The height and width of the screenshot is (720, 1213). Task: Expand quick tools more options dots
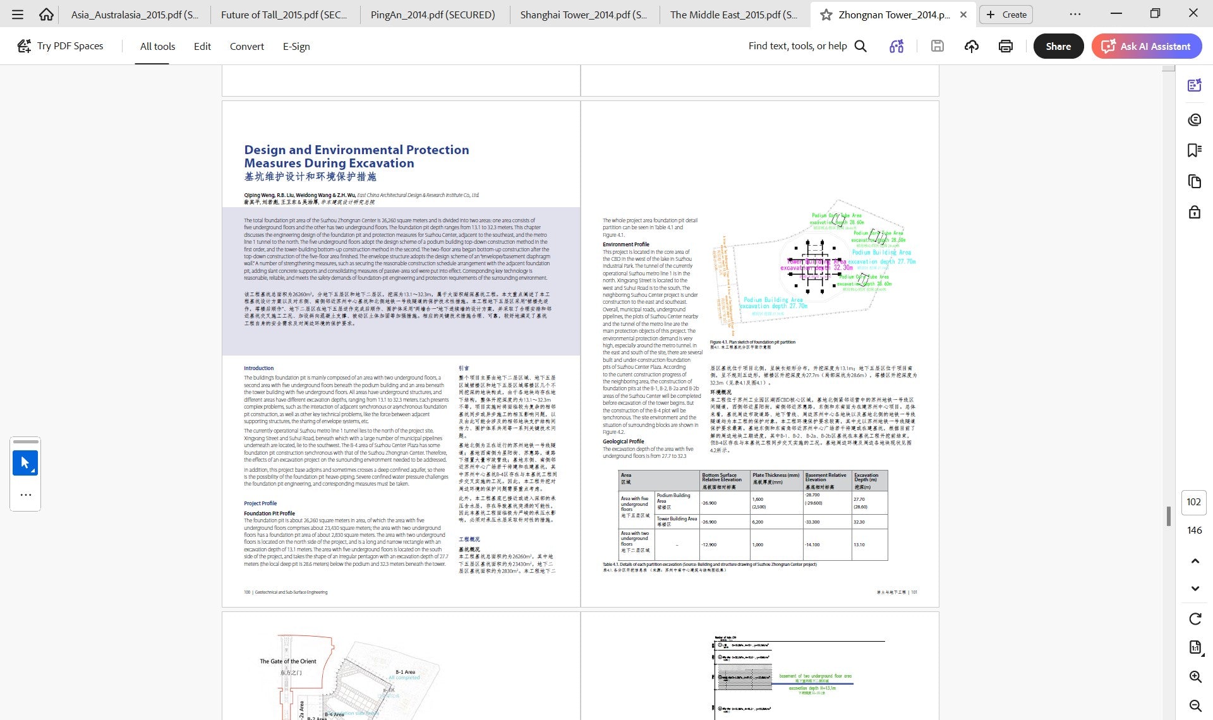click(25, 495)
